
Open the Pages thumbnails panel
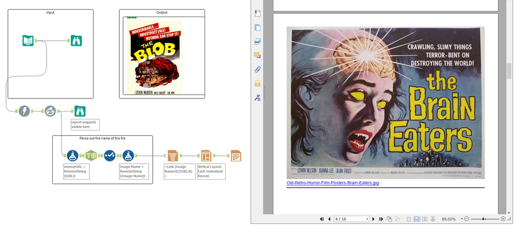[258, 28]
